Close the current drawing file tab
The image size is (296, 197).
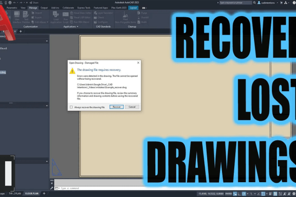(15, 32)
